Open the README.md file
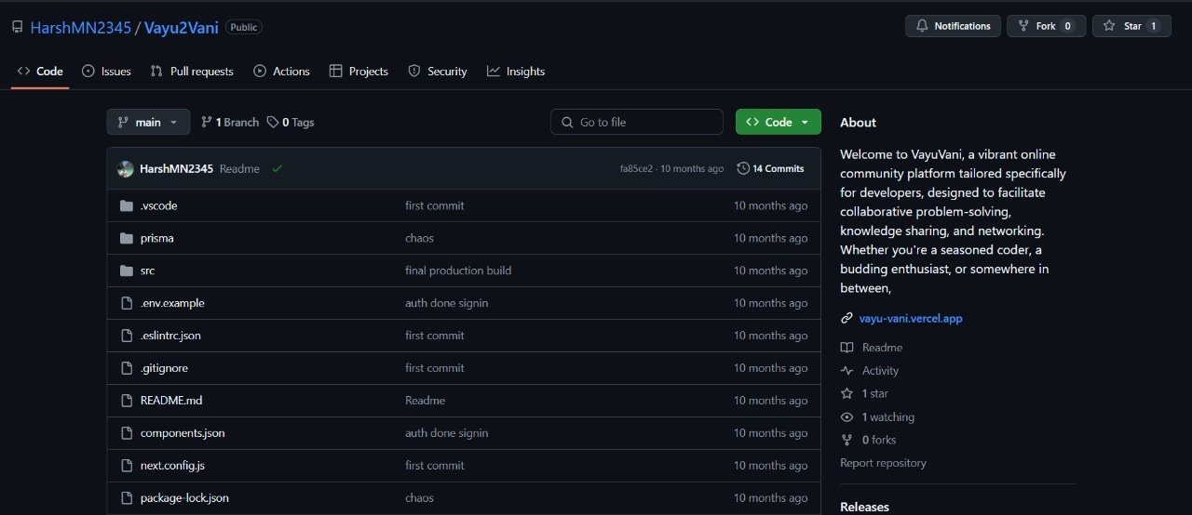Image resolution: width=1192 pixels, height=515 pixels. pos(171,401)
